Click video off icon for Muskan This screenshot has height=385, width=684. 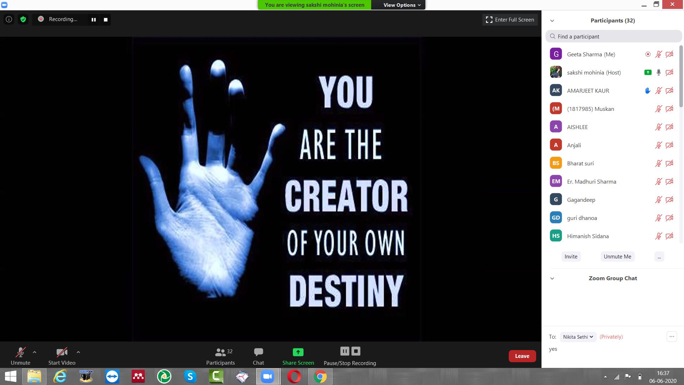669,109
